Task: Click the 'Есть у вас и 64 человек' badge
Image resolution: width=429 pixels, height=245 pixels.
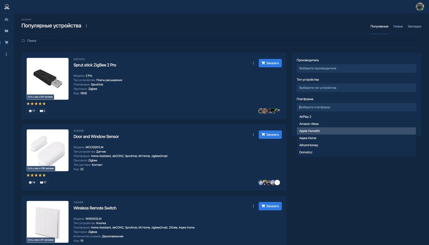Action: coord(40,97)
